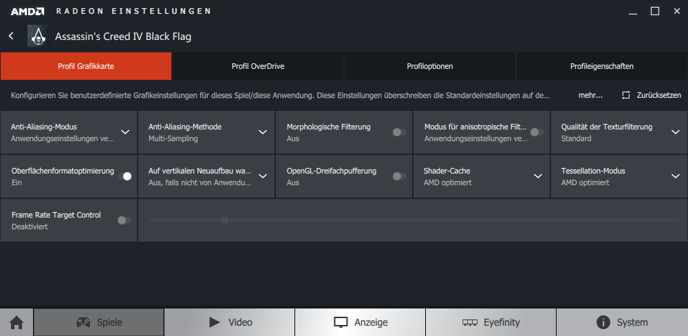Image resolution: width=688 pixels, height=336 pixels.
Task: Expand Anti-Aliasing-Methode dropdown
Action: 263,132
